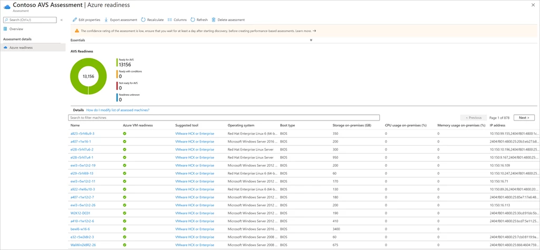Close the assessment blade with X

[x=534, y=6]
